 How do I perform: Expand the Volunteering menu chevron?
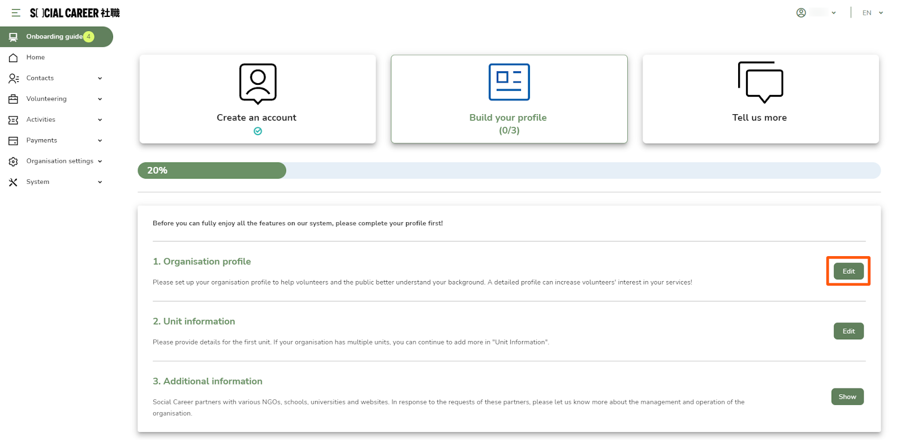[x=100, y=99]
